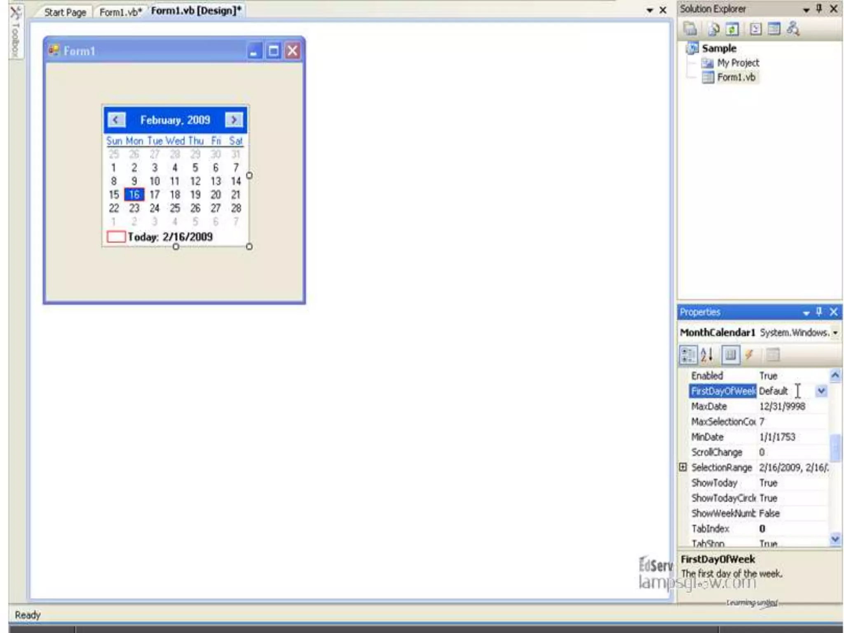Click the Wed day header
The height and width of the screenshot is (633, 844).
pos(175,141)
